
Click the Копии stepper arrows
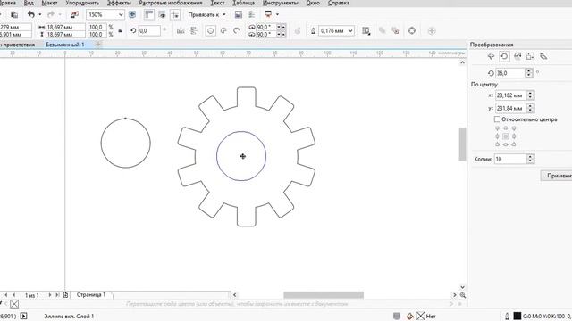[530, 159]
